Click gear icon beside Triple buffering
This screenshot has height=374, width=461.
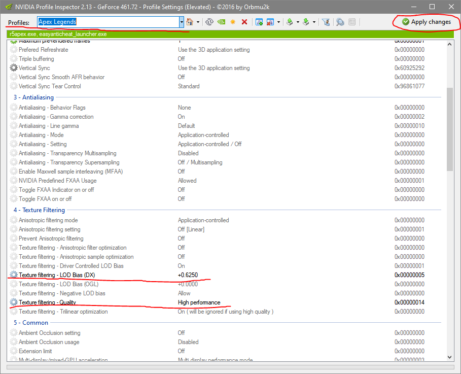click(14, 58)
